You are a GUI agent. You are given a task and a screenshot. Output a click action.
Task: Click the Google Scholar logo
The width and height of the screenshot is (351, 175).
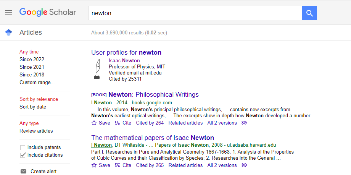pyautogui.click(x=48, y=12)
